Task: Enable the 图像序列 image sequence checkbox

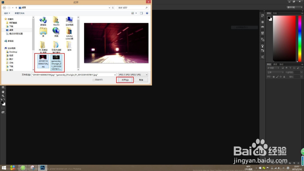Action: [x=94, y=80]
